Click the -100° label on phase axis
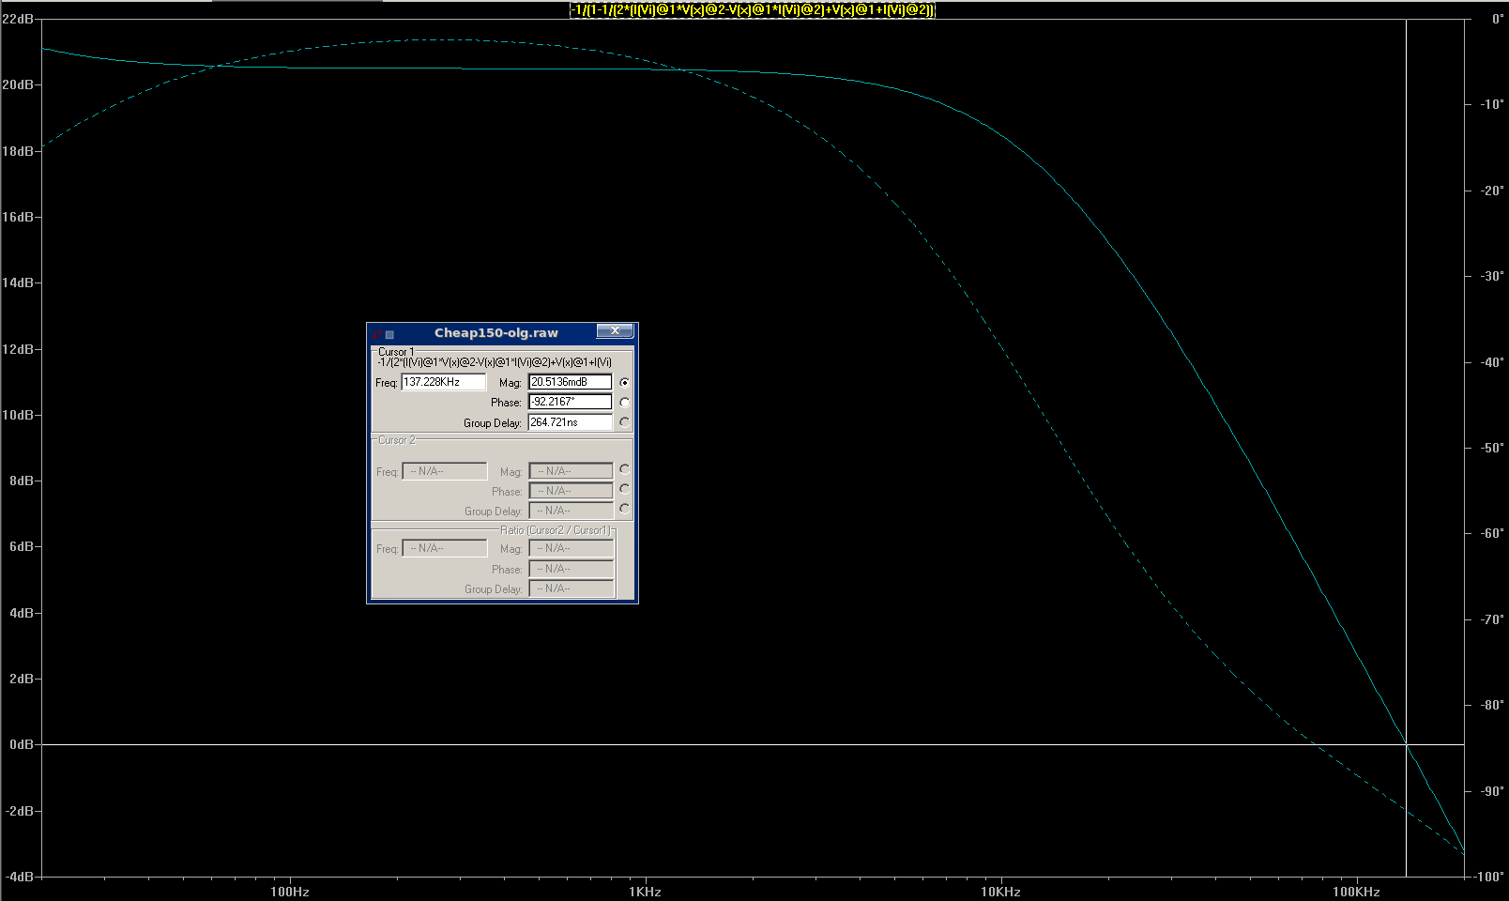Screen dimensions: 1509x901 click(1490, 877)
